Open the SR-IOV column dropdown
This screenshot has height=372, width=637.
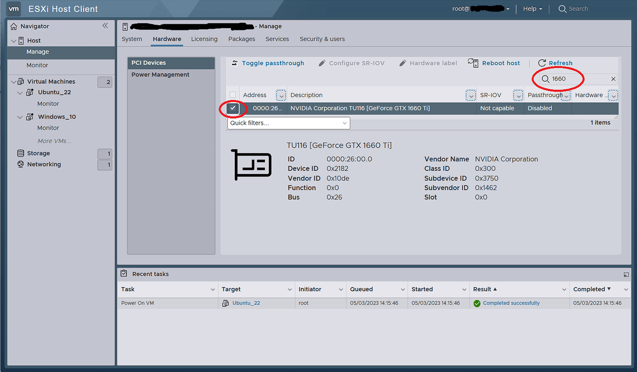click(518, 95)
